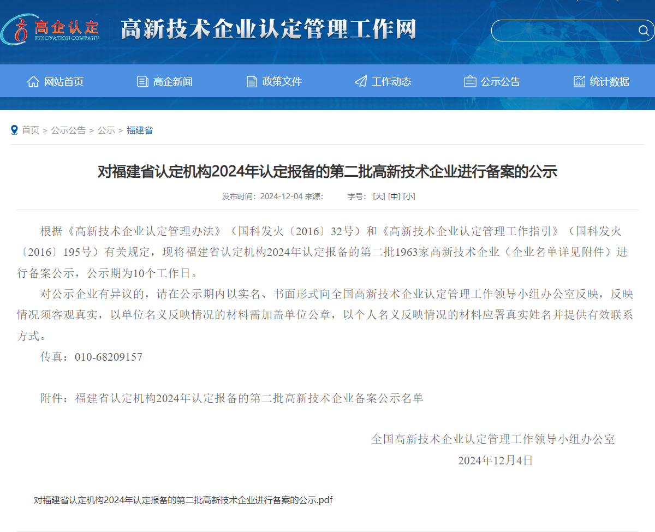Click the 高新技术企业认定管理工作网 site title
The image size is (655, 532).
(x=268, y=29)
